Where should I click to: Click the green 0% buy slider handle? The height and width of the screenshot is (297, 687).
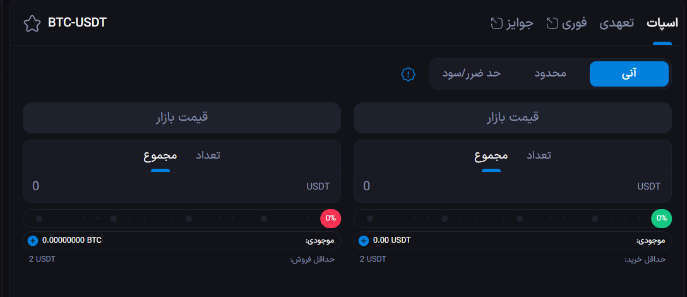661,219
